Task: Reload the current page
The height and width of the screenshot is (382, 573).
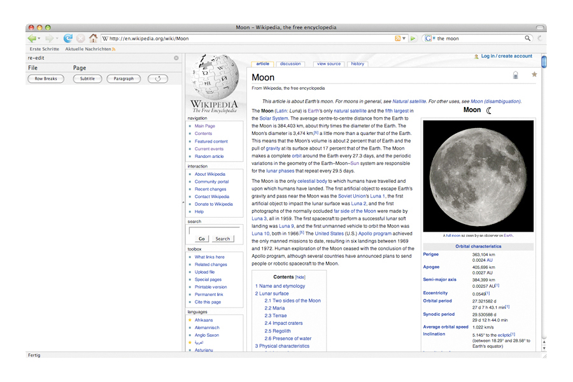Action: [68, 38]
